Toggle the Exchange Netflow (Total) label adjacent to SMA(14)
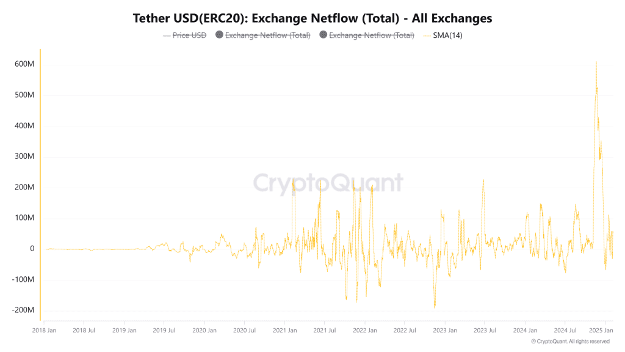 372,35
